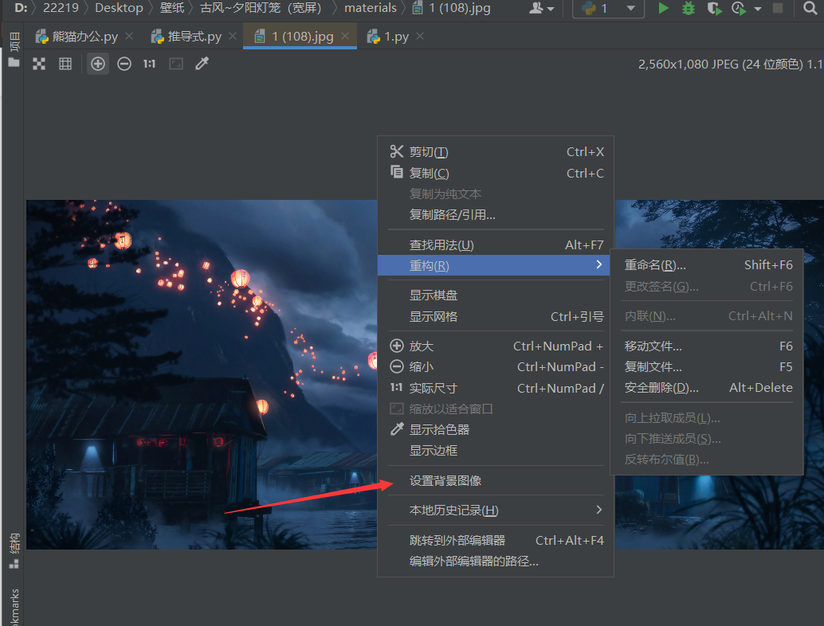Click the 22219 breadcrumb

[x=61, y=8]
